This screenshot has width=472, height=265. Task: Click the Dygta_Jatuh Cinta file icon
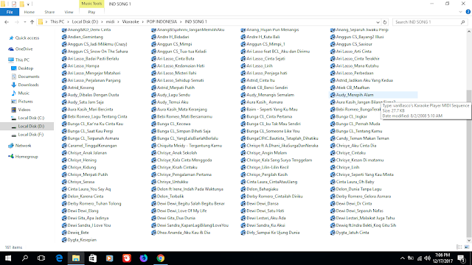pos(333,233)
